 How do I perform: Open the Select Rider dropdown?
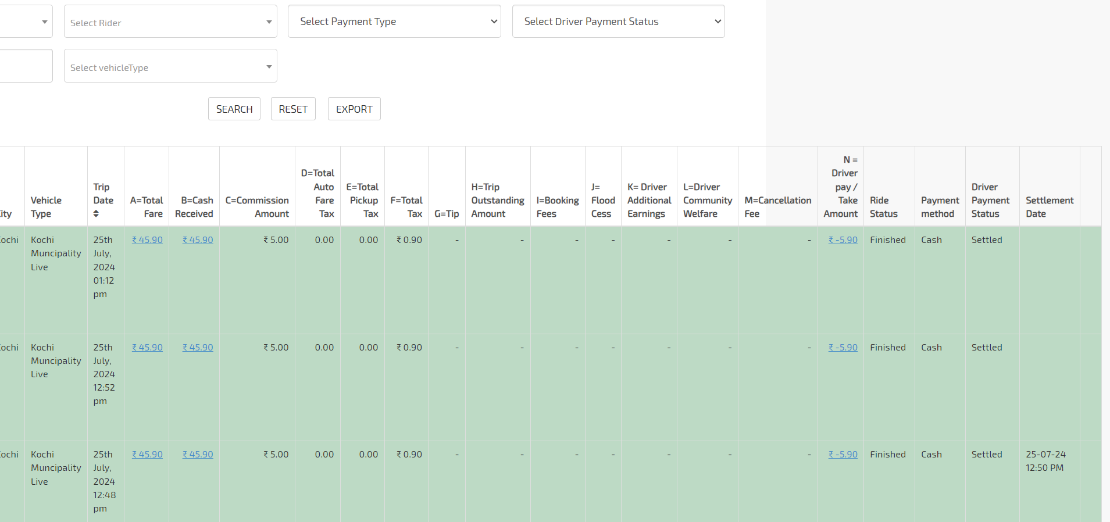(170, 22)
